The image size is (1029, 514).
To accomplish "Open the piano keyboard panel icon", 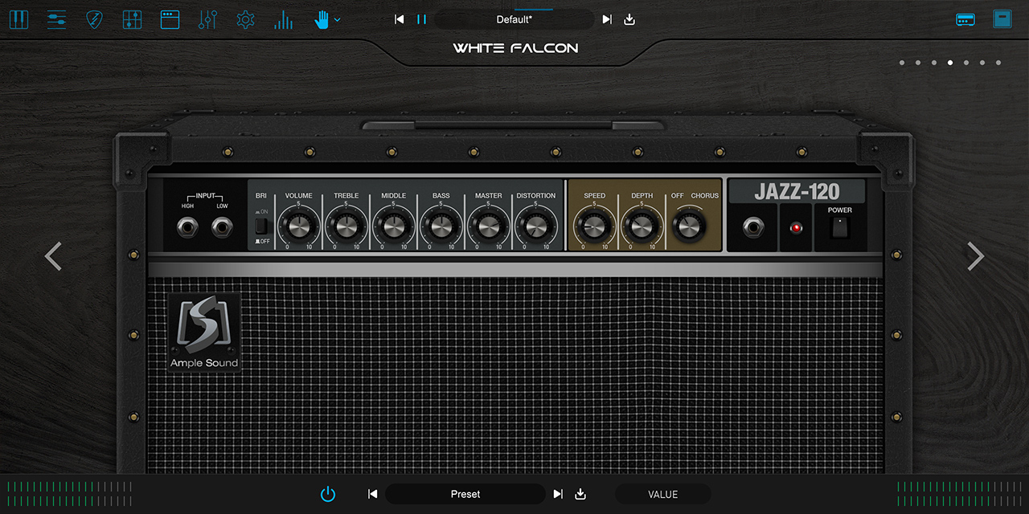I will pos(18,19).
